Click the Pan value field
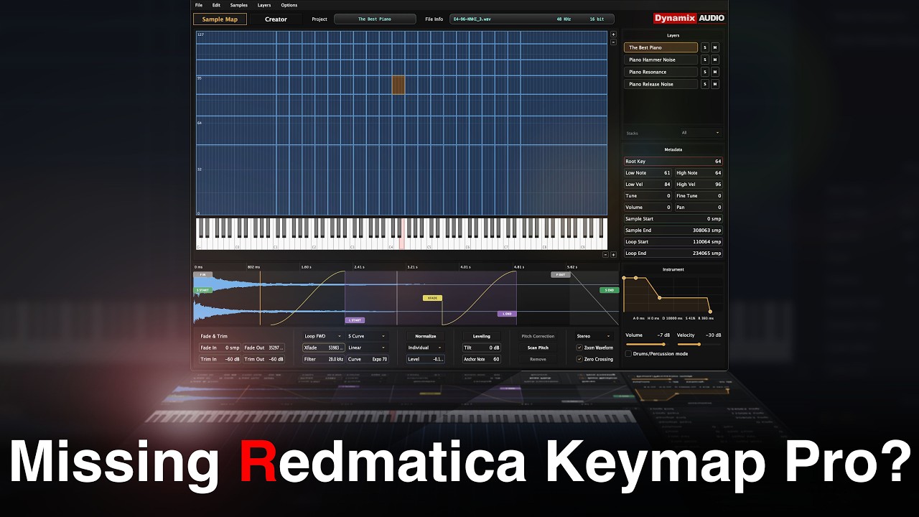The image size is (919, 517). coord(699,208)
